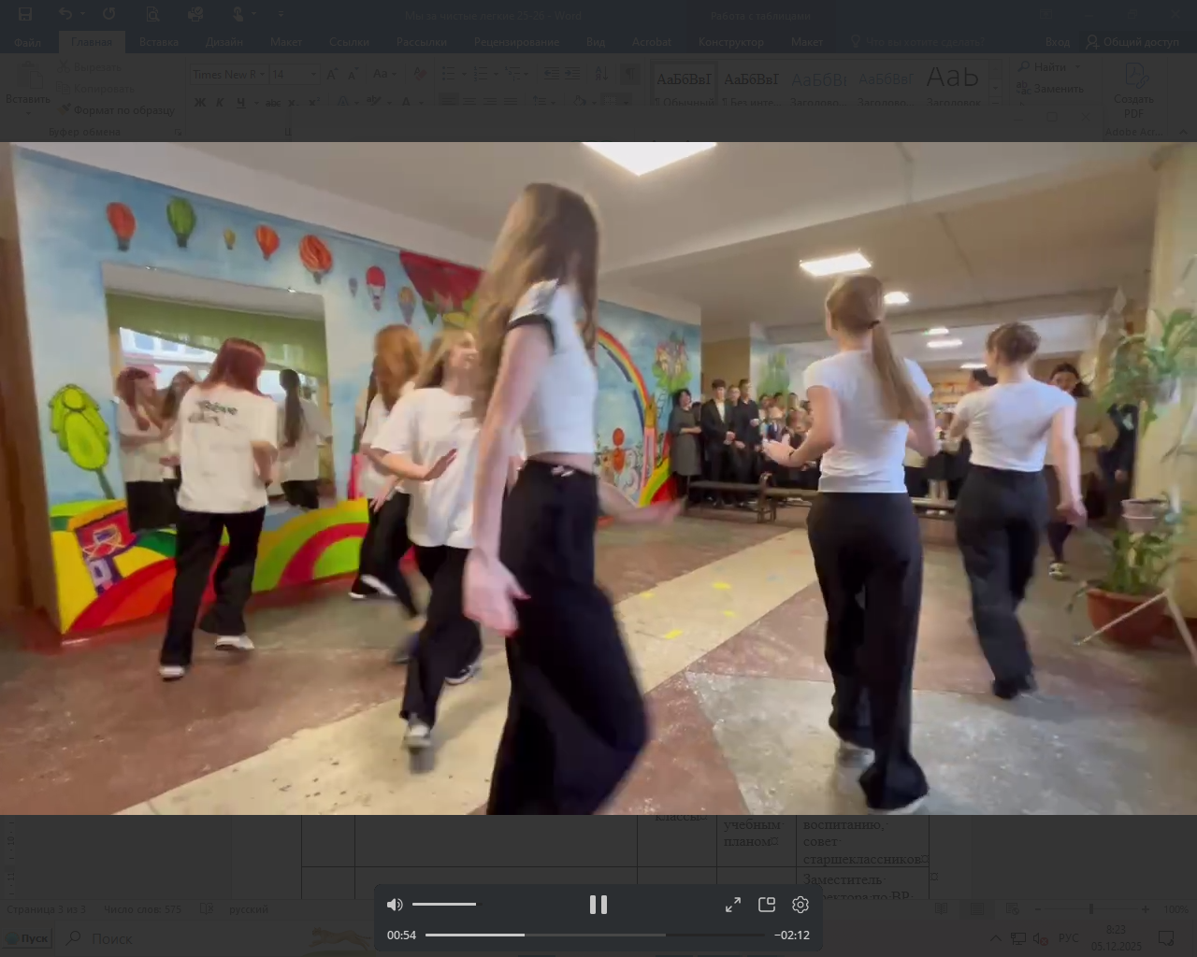Decrease font size with the shrink icon
Screen dimensions: 1197x957
pos(353,75)
